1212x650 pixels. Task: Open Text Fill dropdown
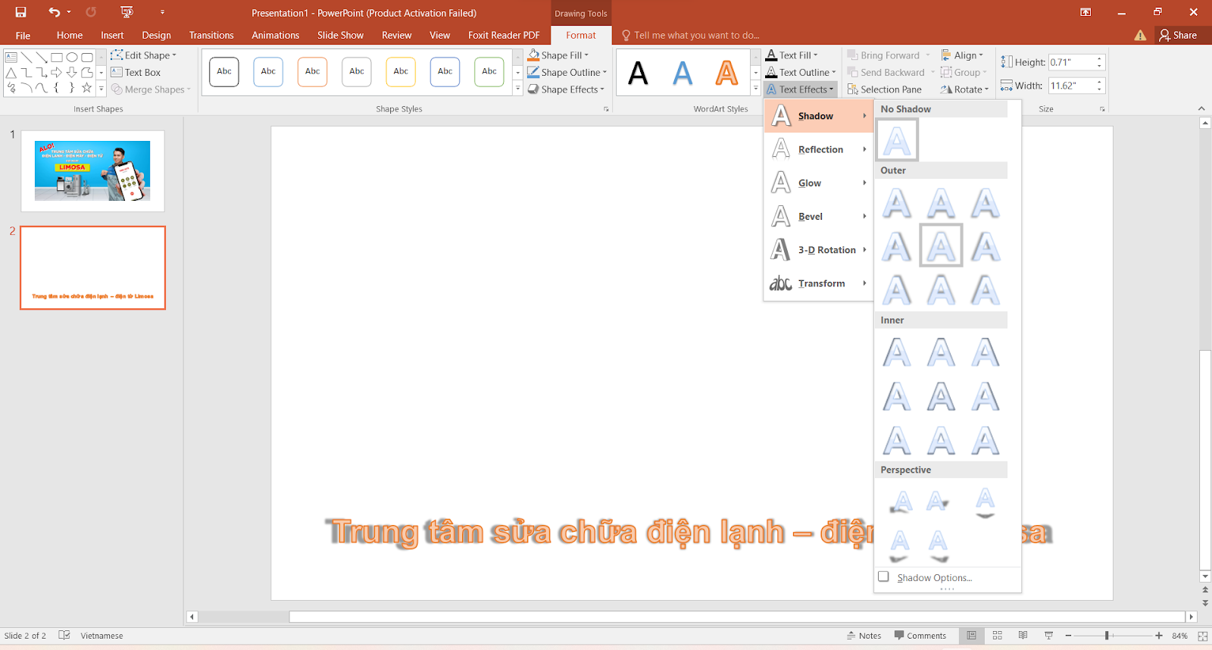click(792, 55)
